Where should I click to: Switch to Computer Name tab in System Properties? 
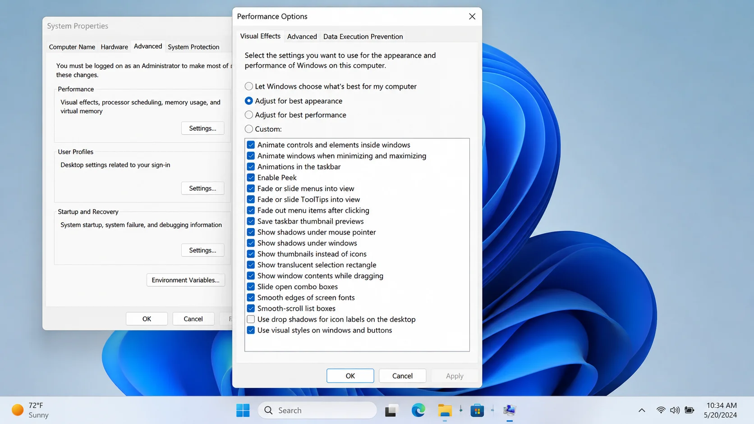(x=72, y=47)
